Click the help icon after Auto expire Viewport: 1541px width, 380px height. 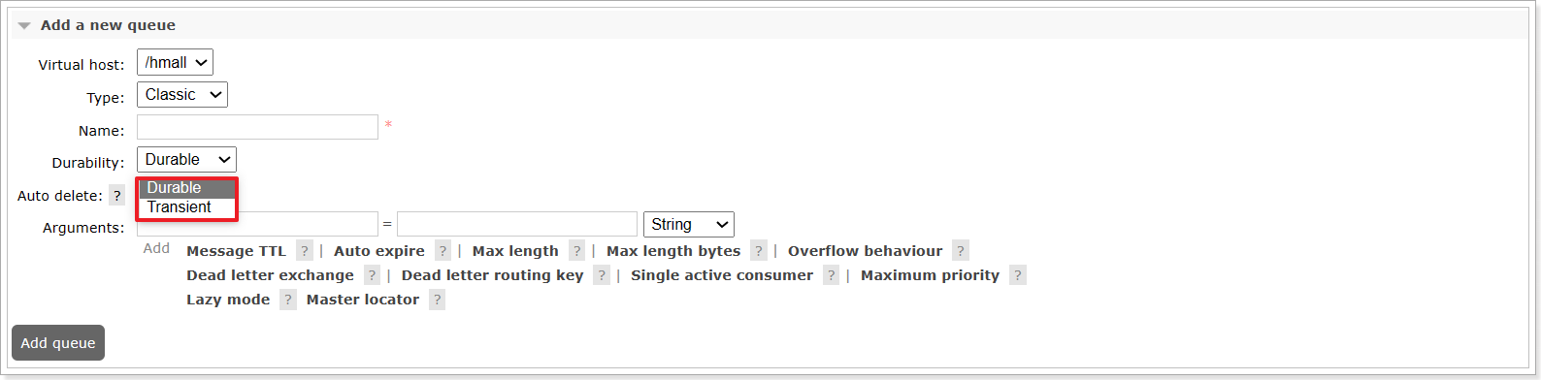(443, 251)
